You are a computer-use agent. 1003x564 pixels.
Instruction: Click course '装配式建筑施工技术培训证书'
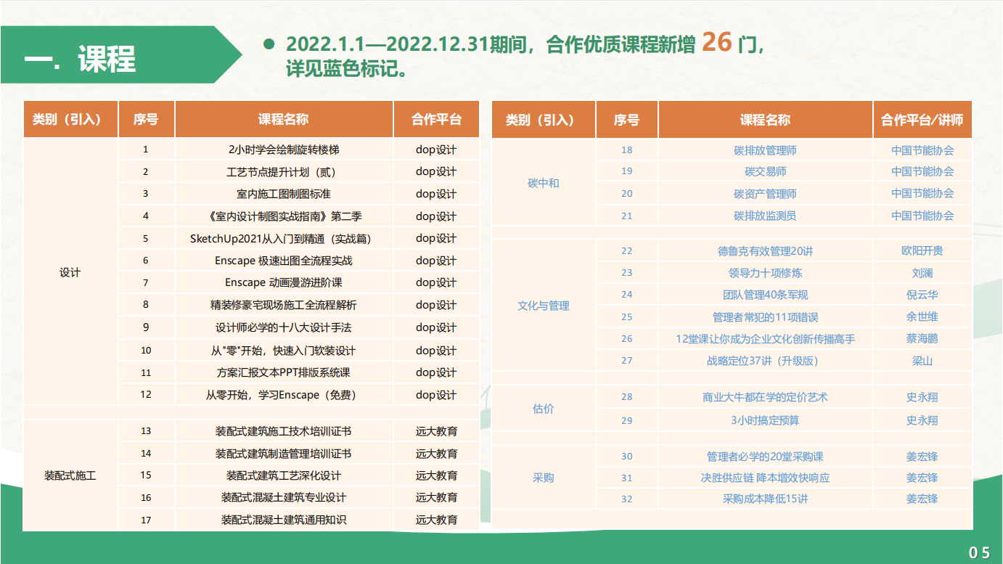pos(284,431)
